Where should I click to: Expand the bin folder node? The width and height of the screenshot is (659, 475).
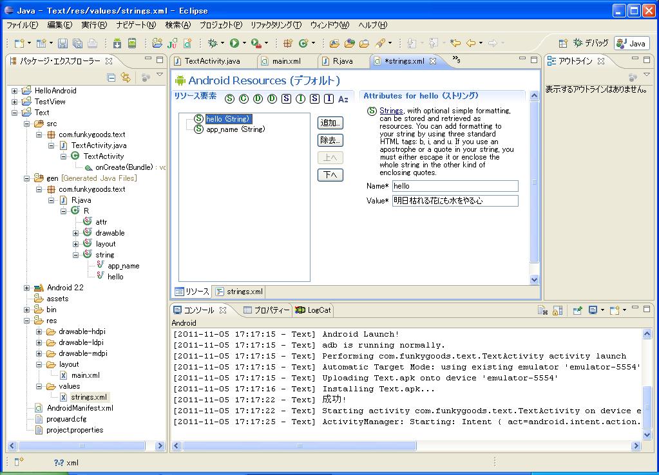point(27,310)
